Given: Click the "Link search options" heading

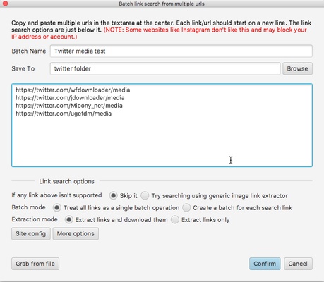Looking at the screenshot, I should (x=66, y=181).
